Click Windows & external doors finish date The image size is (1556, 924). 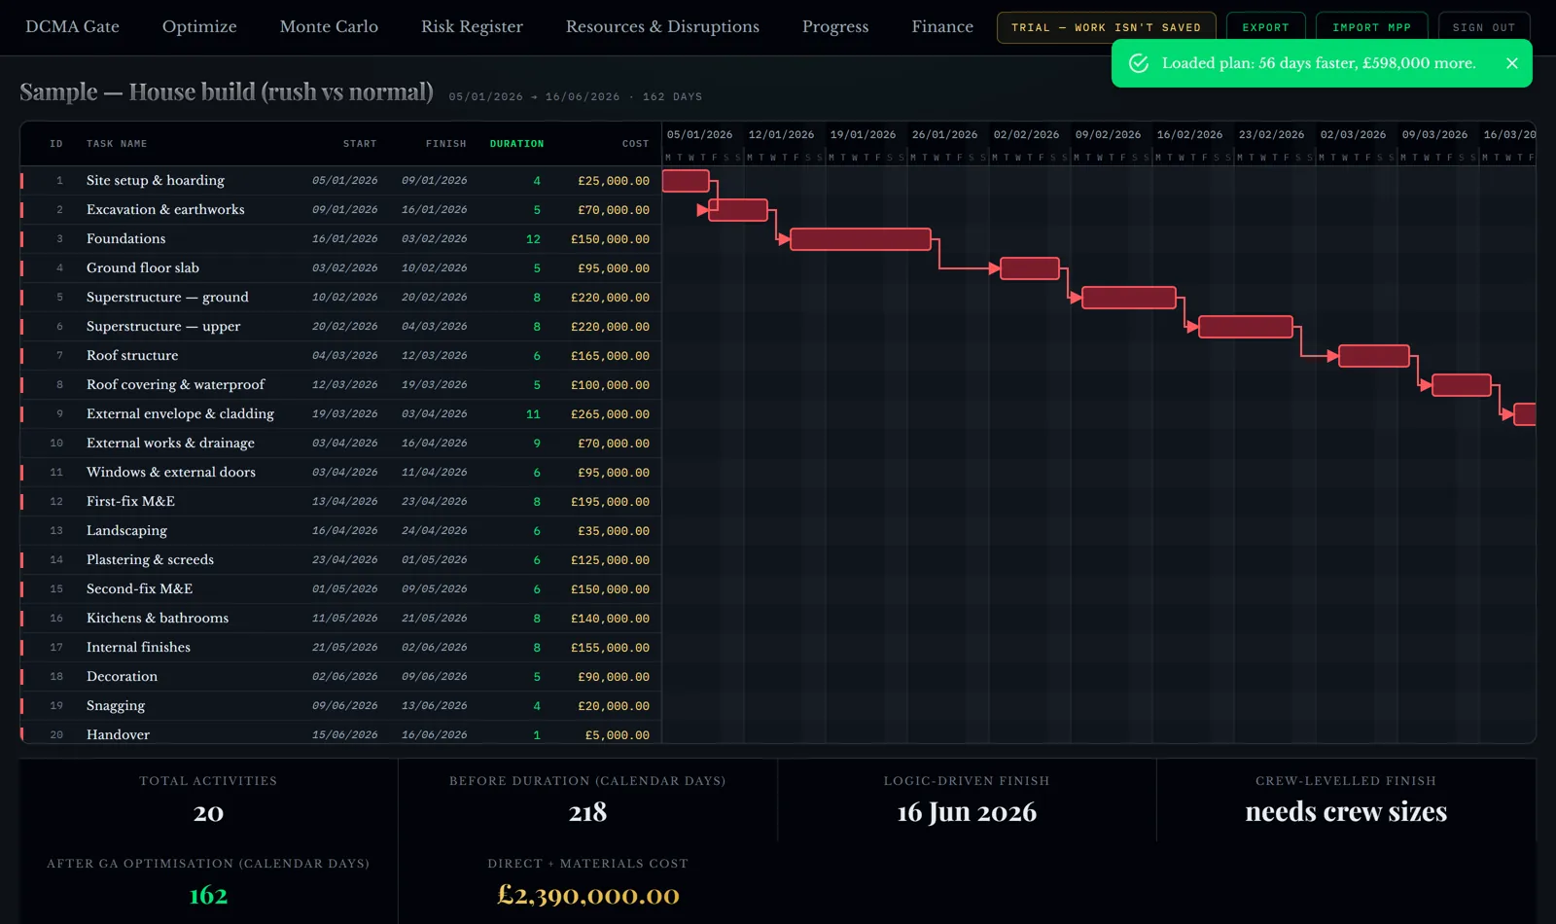pyautogui.click(x=434, y=473)
